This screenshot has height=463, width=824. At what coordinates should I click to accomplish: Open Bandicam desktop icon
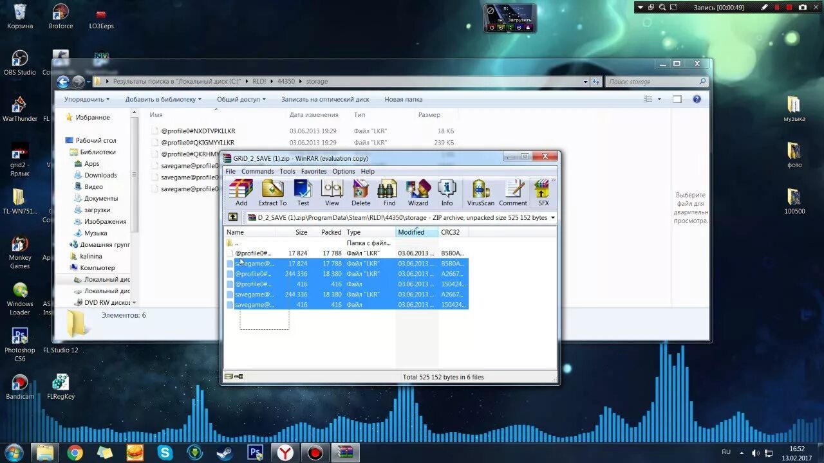pyautogui.click(x=20, y=386)
